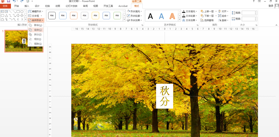Apply the yellow outline Abc shape style
Viewport: 279px width, 137px height.
pyautogui.click(x=95, y=15)
